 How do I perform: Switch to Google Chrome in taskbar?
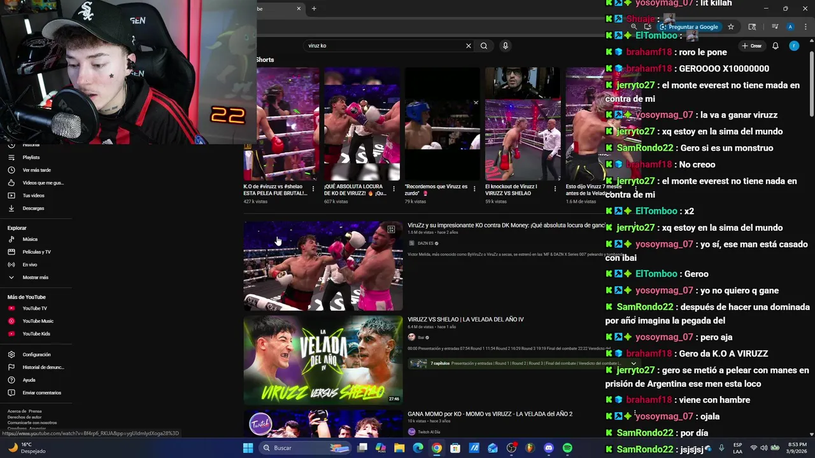[x=436, y=448]
